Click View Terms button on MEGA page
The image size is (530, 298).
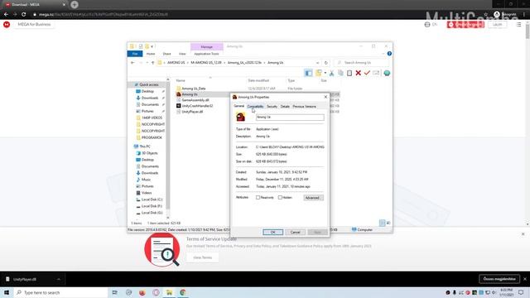202,257
